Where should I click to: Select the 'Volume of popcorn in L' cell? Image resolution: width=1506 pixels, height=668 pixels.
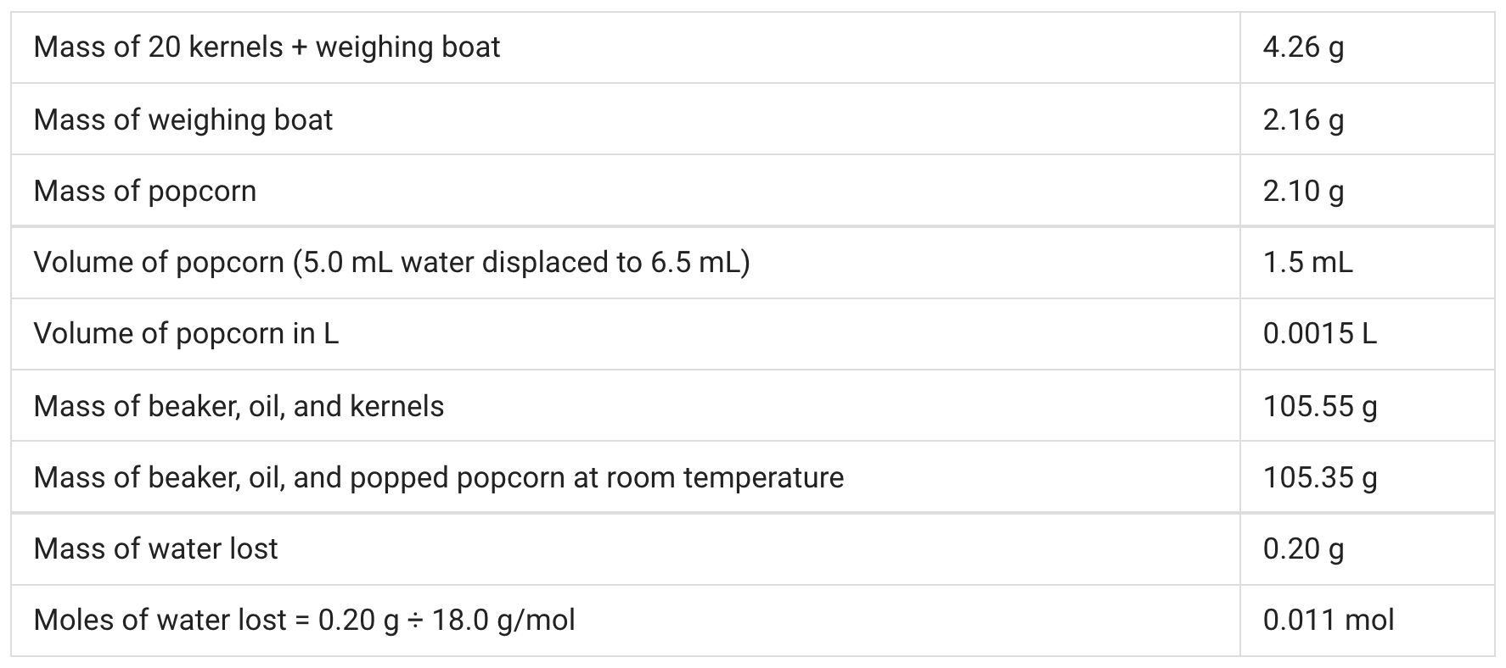pyautogui.click(x=626, y=334)
